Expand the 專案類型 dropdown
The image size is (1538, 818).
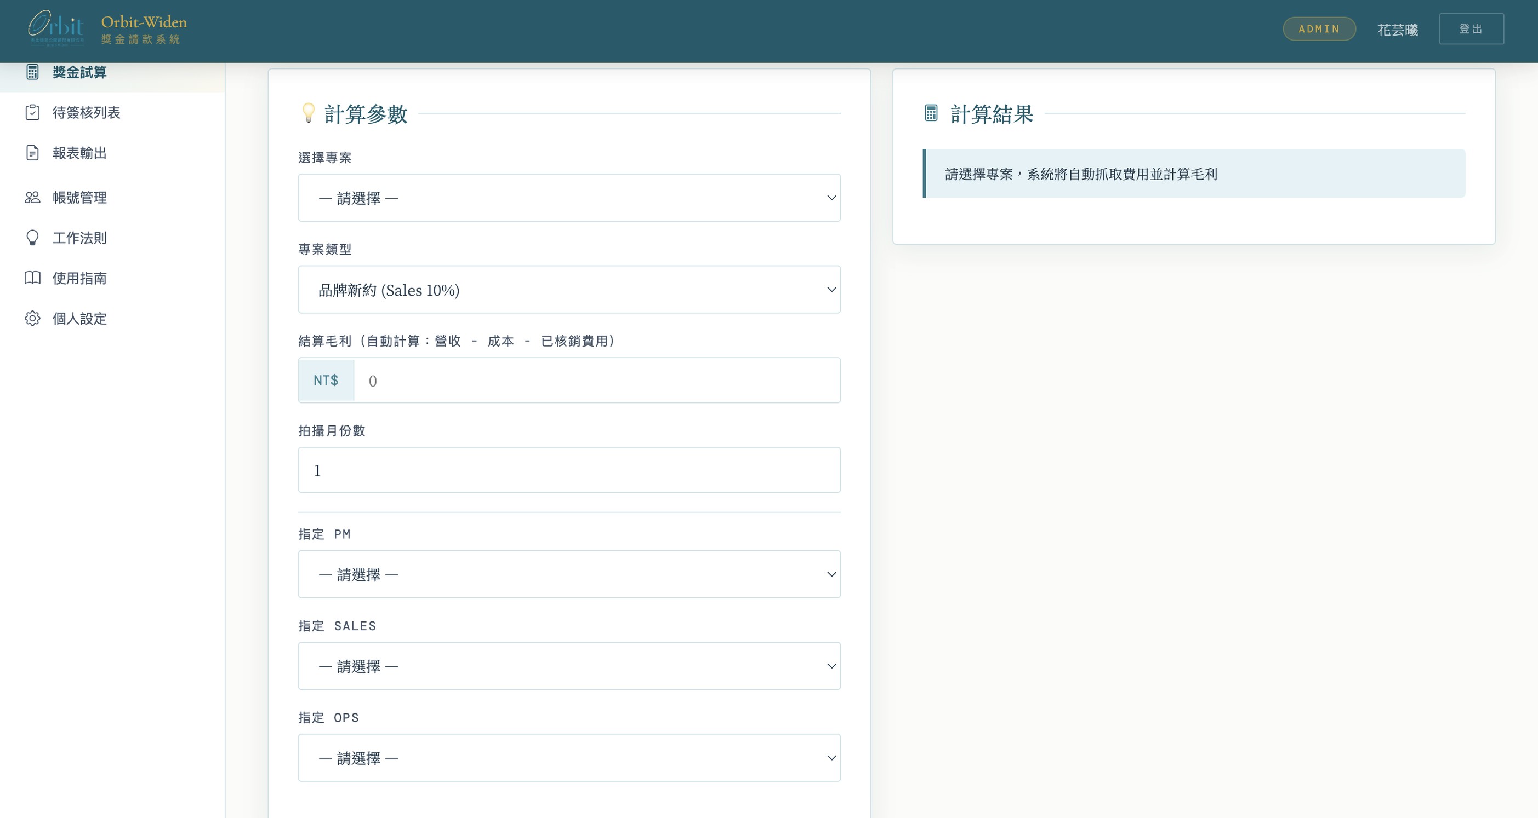point(568,290)
